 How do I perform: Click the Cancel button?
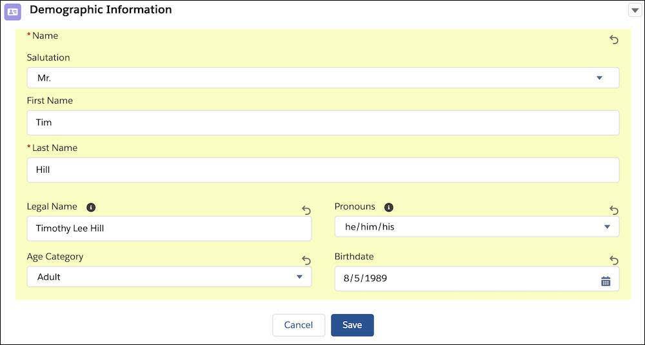pos(298,325)
